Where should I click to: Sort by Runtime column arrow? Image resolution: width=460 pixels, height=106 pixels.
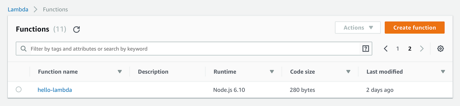click(272, 72)
